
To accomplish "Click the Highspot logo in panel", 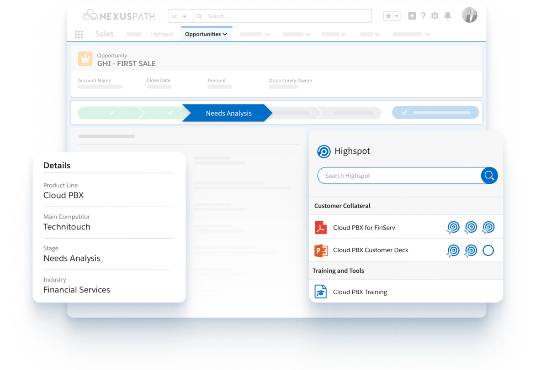I will [x=324, y=151].
